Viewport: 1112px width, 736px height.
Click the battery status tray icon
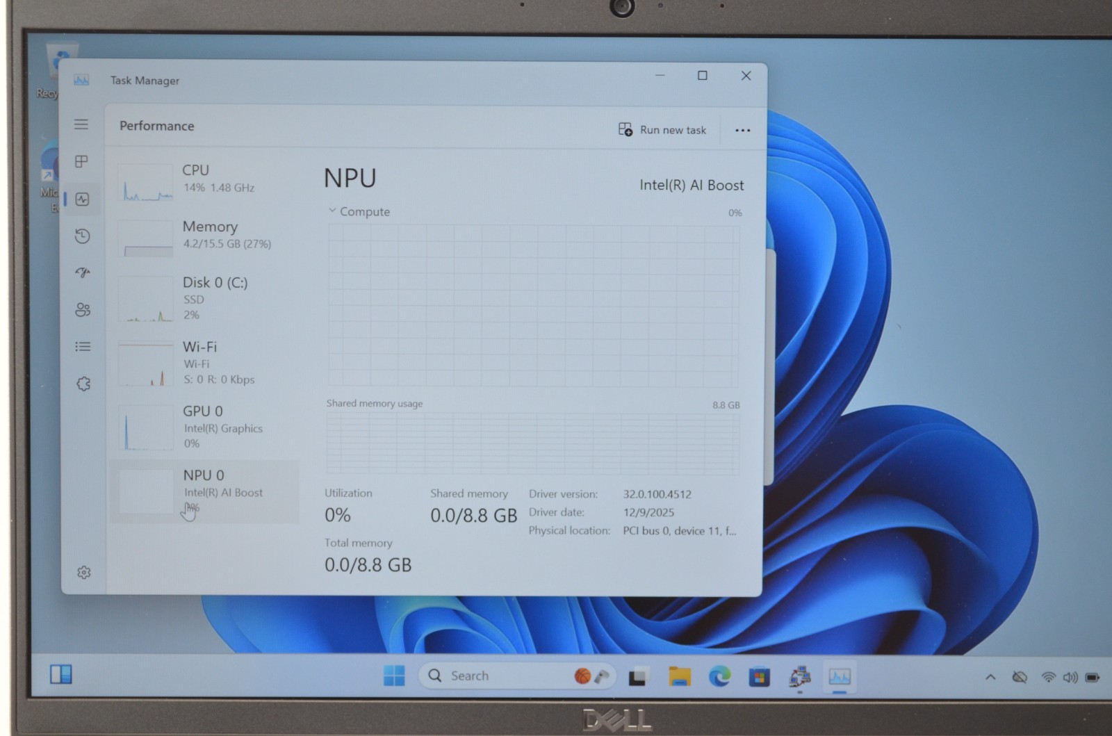pos(1093,677)
